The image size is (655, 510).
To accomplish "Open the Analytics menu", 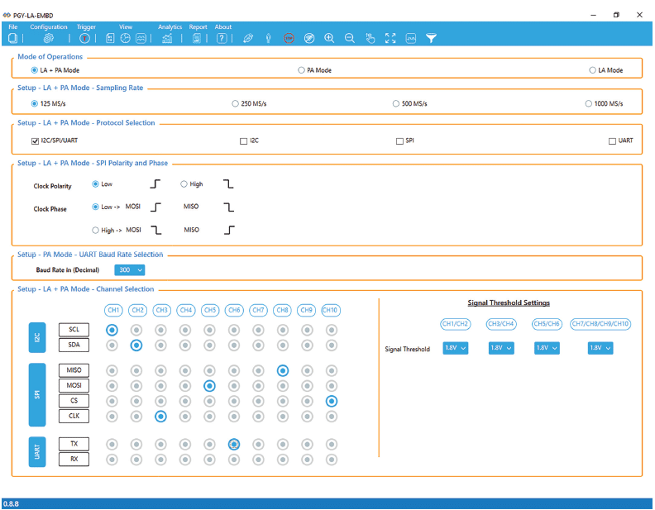I will [x=170, y=26].
